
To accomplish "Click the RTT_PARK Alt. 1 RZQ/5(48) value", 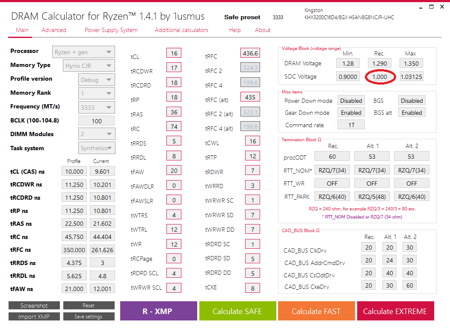I will 372,196.
